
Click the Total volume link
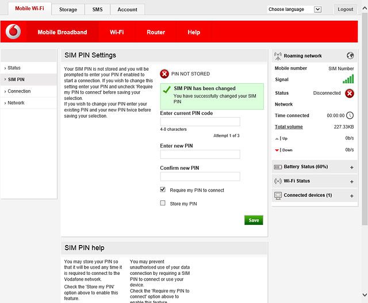coord(289,127)
